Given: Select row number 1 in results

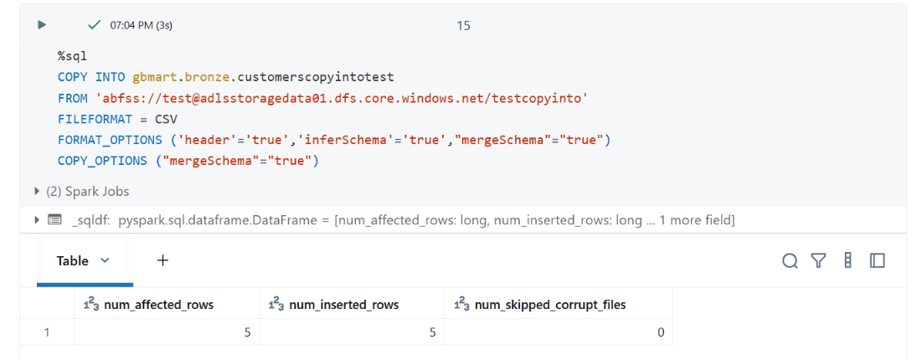Looking at the screenshot, I should click(x=48, y=332).
